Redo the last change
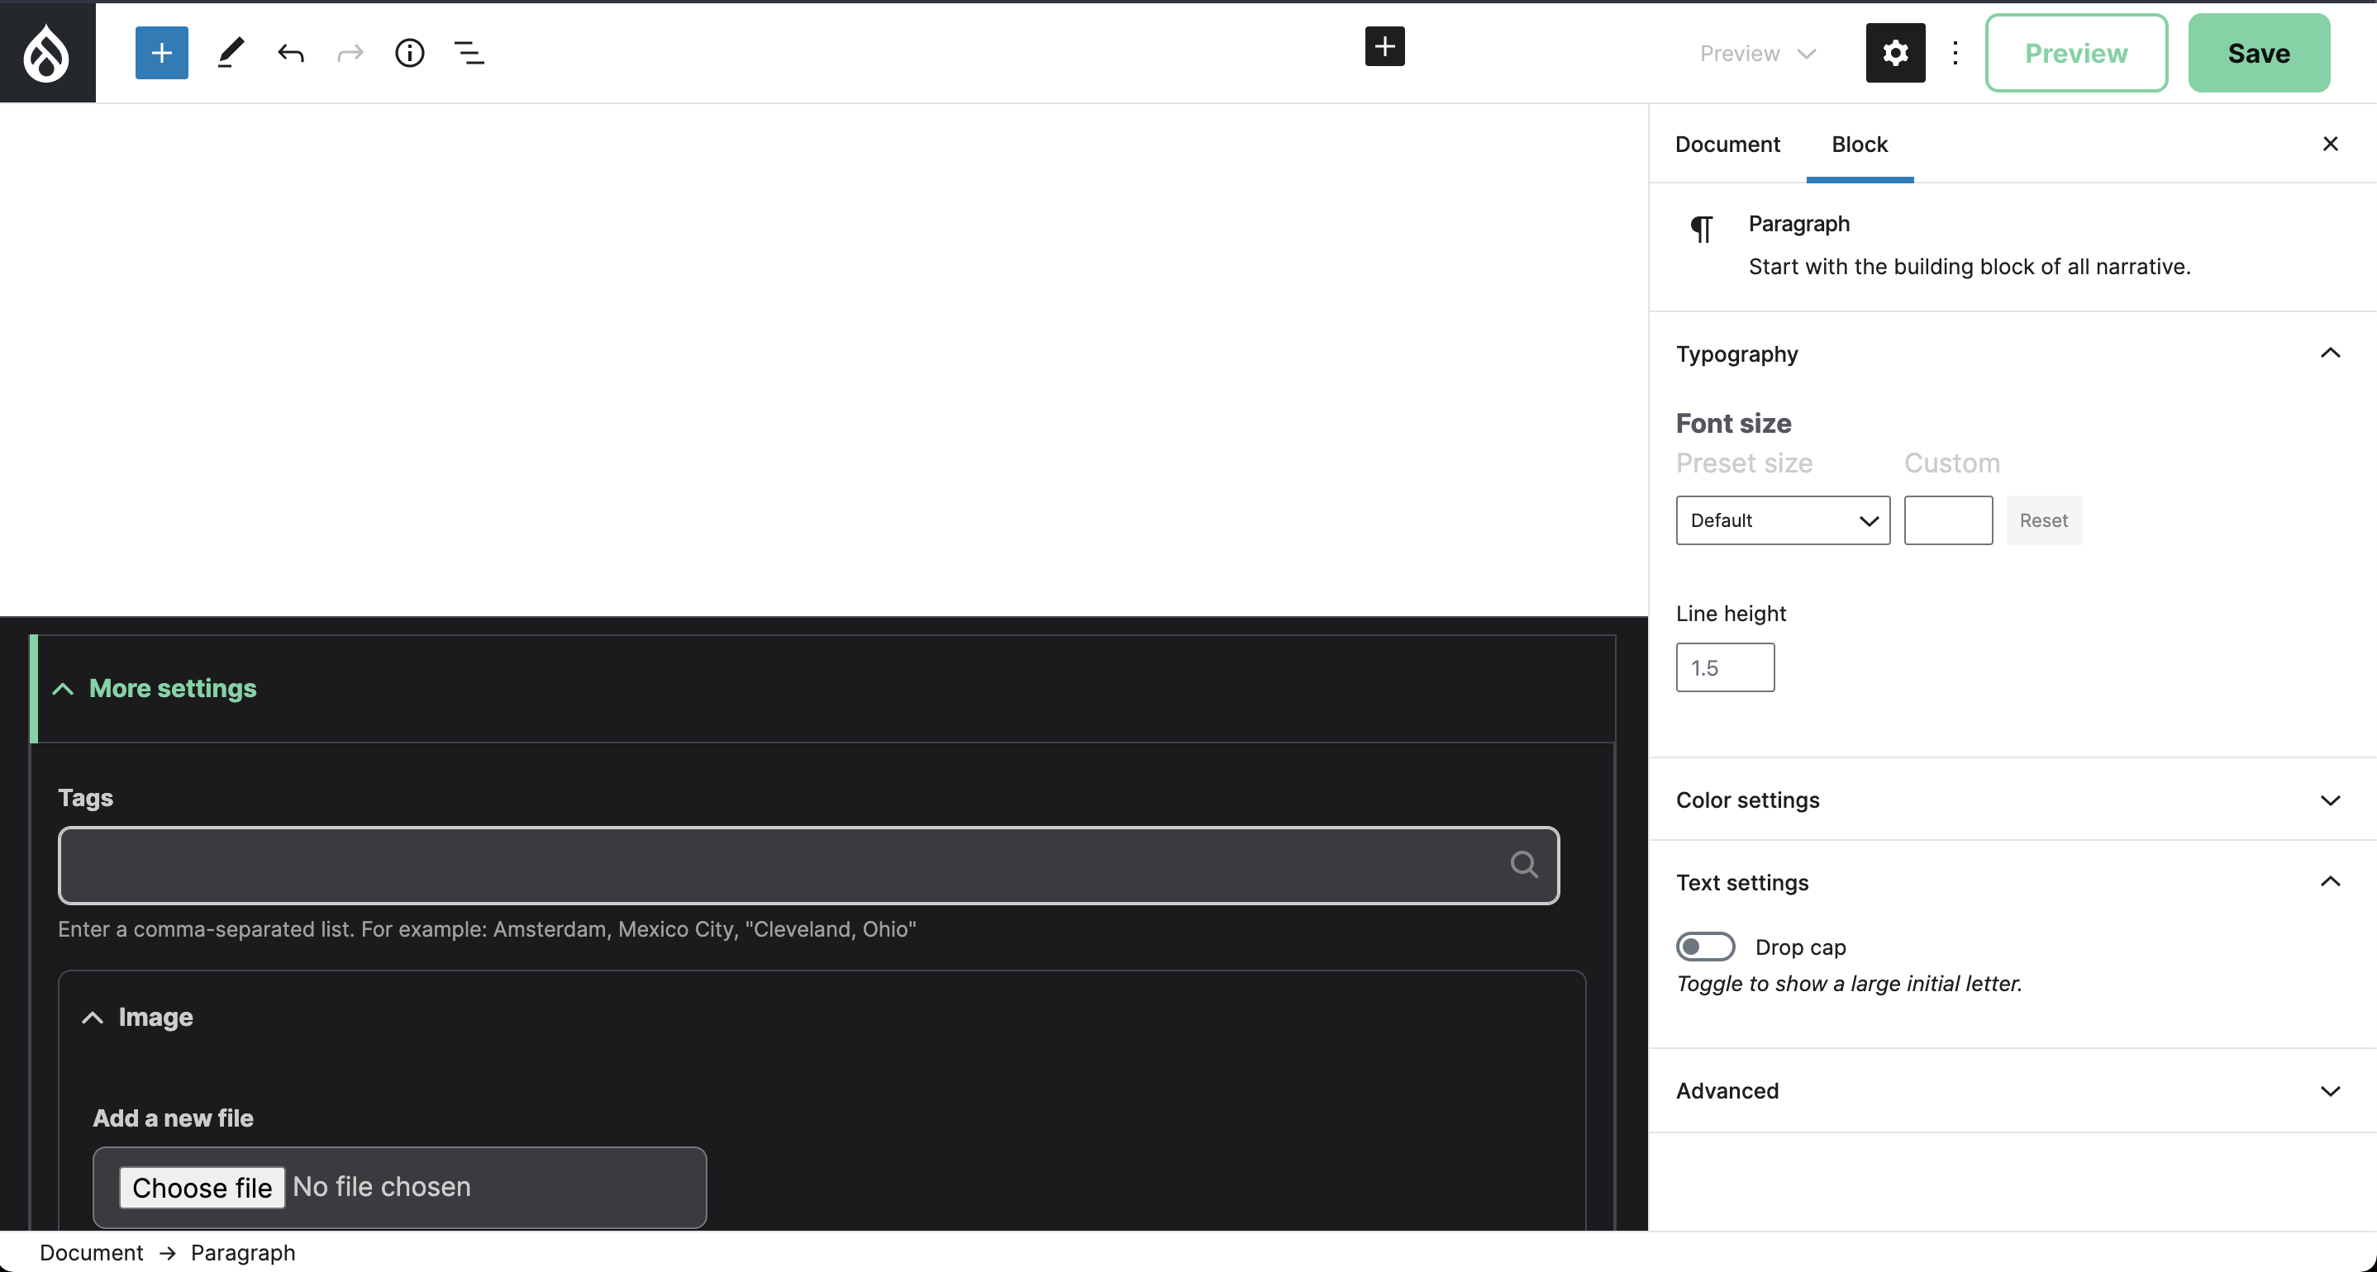The height and width of the screenshot is (1272, 2377). (350, 53)
